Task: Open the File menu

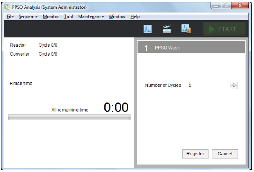Action: (10, 16)
